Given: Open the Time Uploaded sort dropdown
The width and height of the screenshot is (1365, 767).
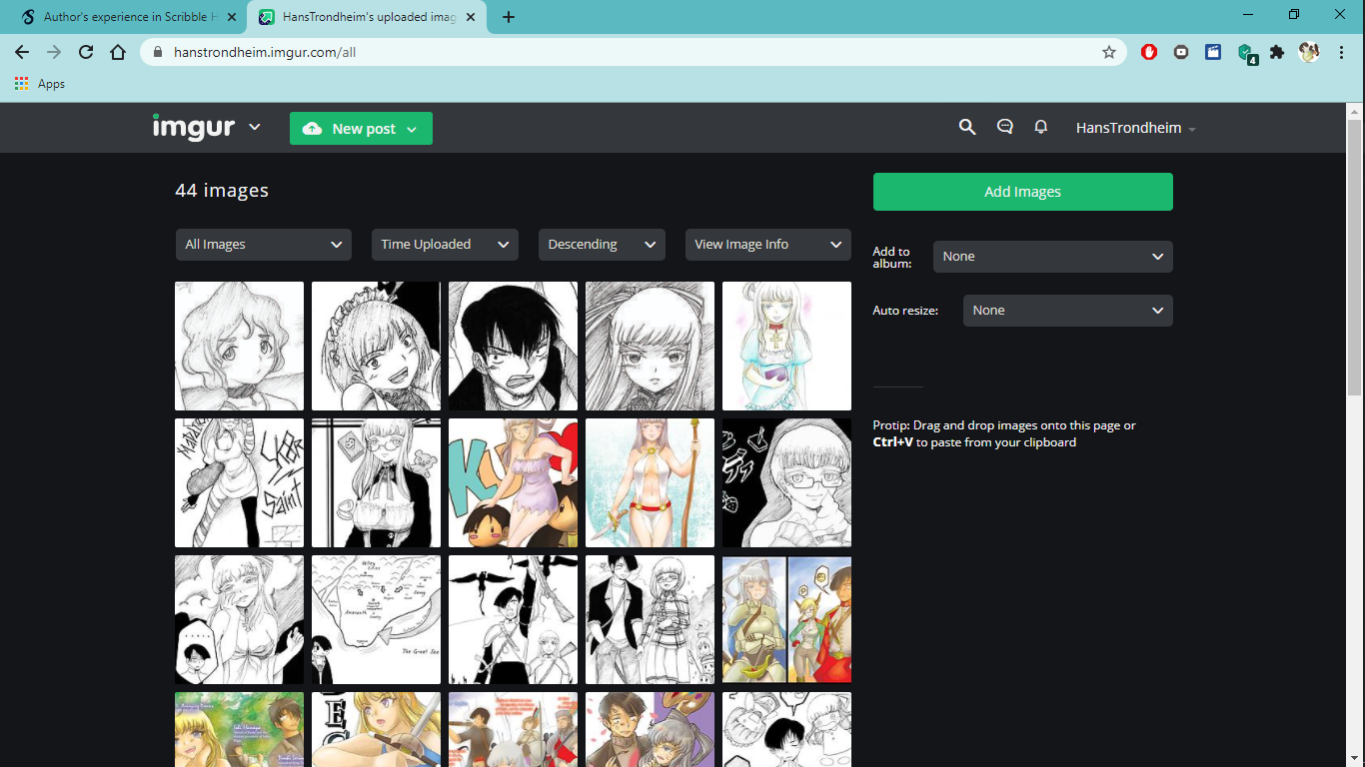Looking at the screenshot, I should [445, 245].
